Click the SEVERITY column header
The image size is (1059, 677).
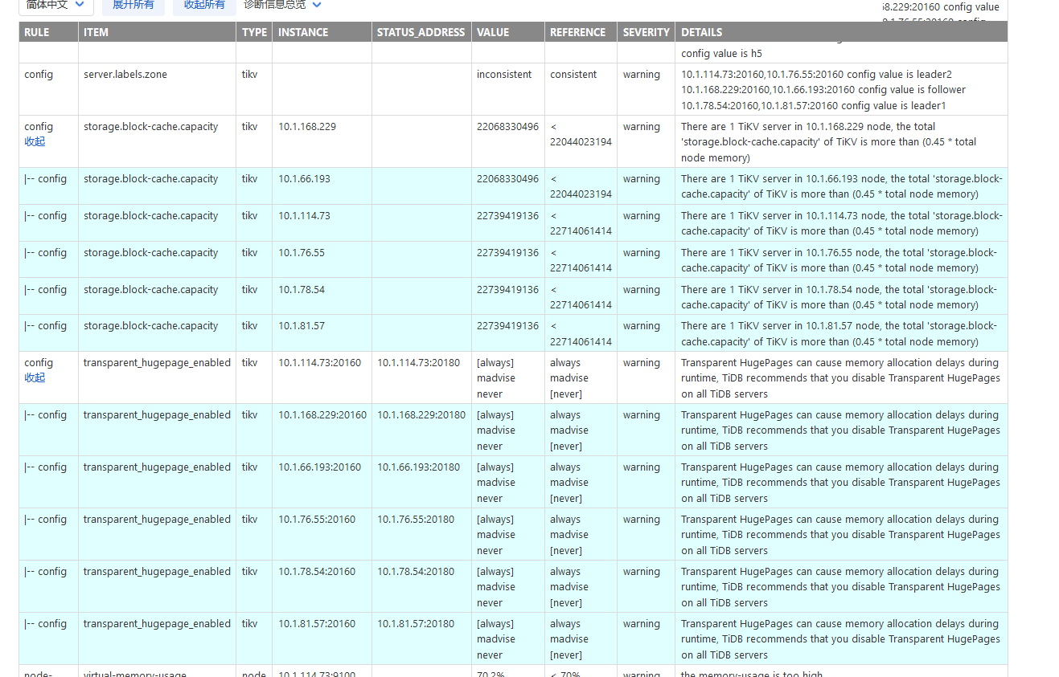coord(646,32)
